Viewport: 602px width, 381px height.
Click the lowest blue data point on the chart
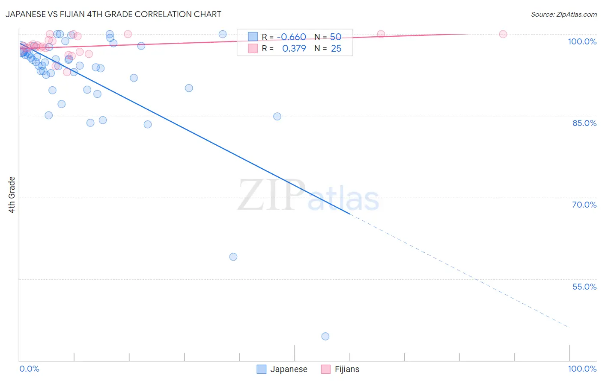325,336
